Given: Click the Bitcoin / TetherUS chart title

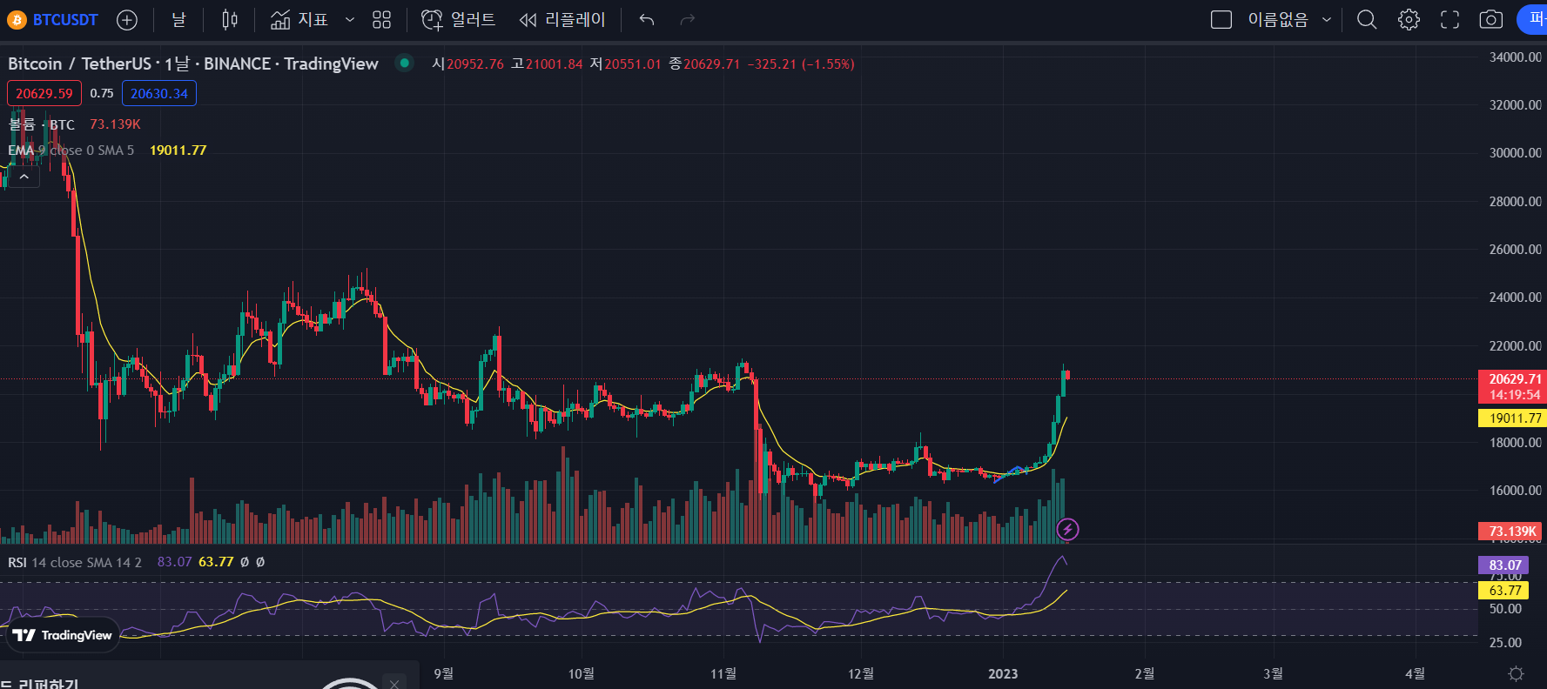Looking at the screenshot, I should [193, 64].
